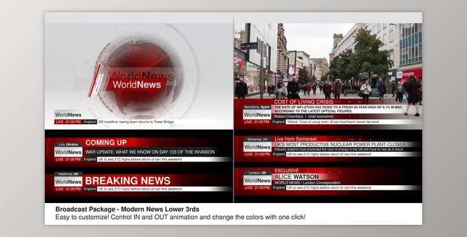
Task: Click the LIVE 21:00 PM badge below the globe
Action: coord(68,122)
